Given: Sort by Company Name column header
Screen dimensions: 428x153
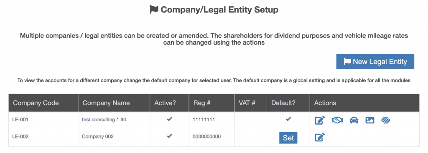Looking at the screenshot, I should click(106, 103).
